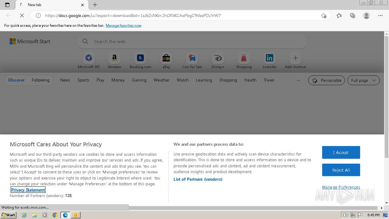Click the taskbar clock showing 8:45 PM
This screenshot has width=389, height=219.
pos(373,215)
